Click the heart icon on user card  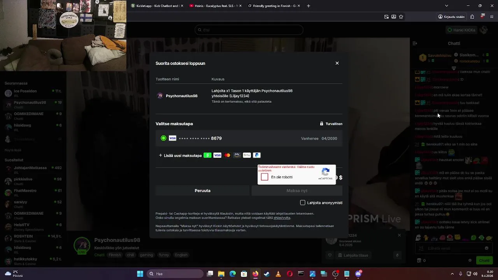pyautogui.click(x=330, y=255)
